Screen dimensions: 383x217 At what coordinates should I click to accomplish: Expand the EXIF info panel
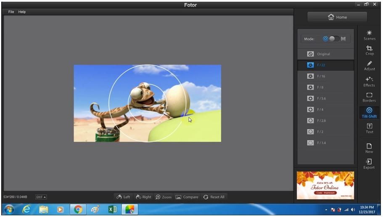pyautogui.click(x=41, y=197)
